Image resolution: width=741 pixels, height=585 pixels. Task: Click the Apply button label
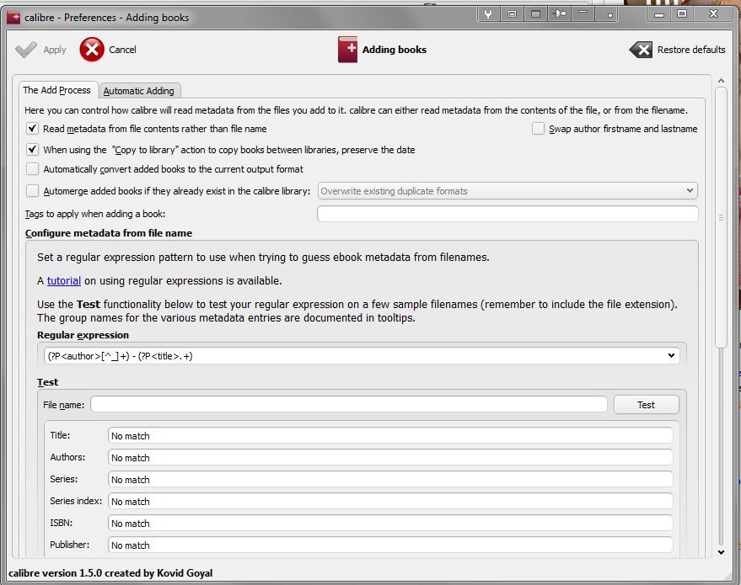click(55, 50)
